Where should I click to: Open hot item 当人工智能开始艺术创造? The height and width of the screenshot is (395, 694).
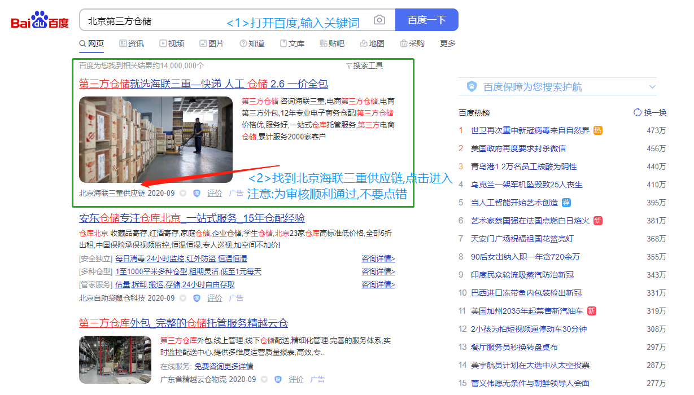[514, 203]
